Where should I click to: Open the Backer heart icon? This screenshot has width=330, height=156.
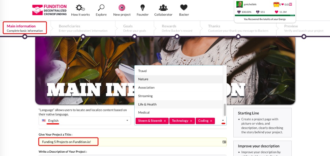coord(184,8)
